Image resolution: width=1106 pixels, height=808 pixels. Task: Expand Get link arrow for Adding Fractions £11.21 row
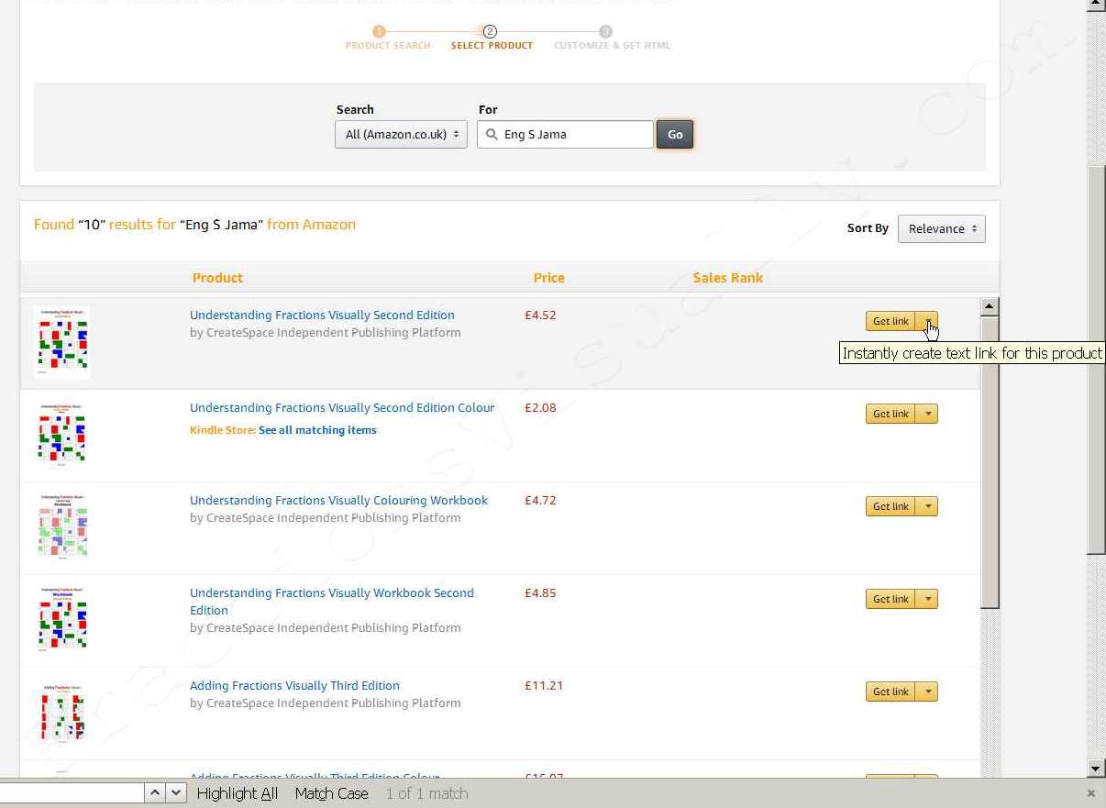(x=927, y=692)
